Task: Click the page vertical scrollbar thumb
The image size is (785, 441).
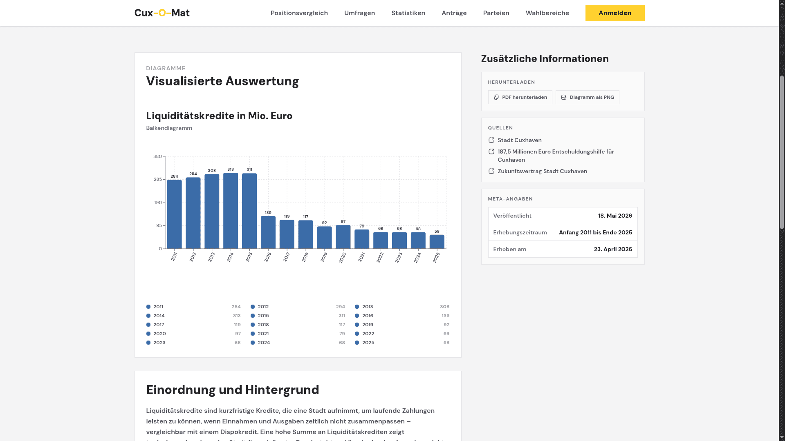Action: coord(782,152)
